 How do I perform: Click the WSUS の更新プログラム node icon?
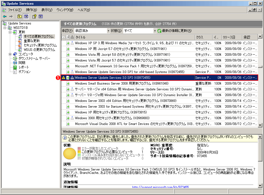(20, 50)
